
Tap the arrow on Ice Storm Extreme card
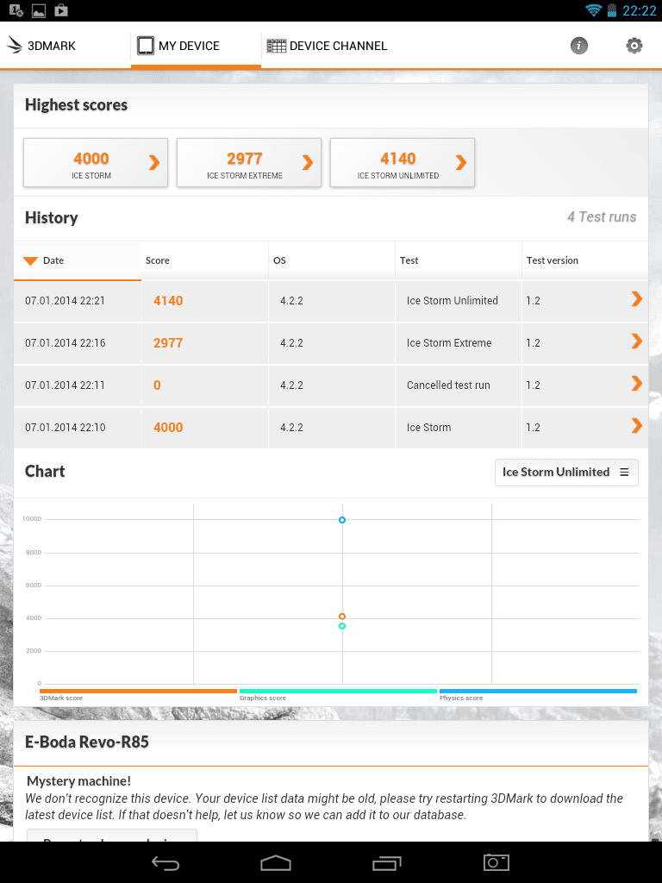308,163
